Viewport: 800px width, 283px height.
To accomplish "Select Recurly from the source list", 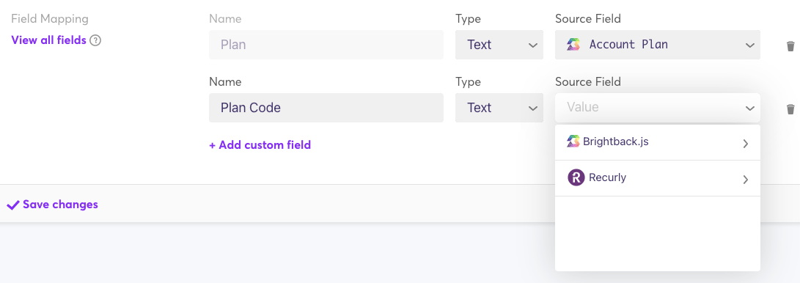I will tap(657, 178).
